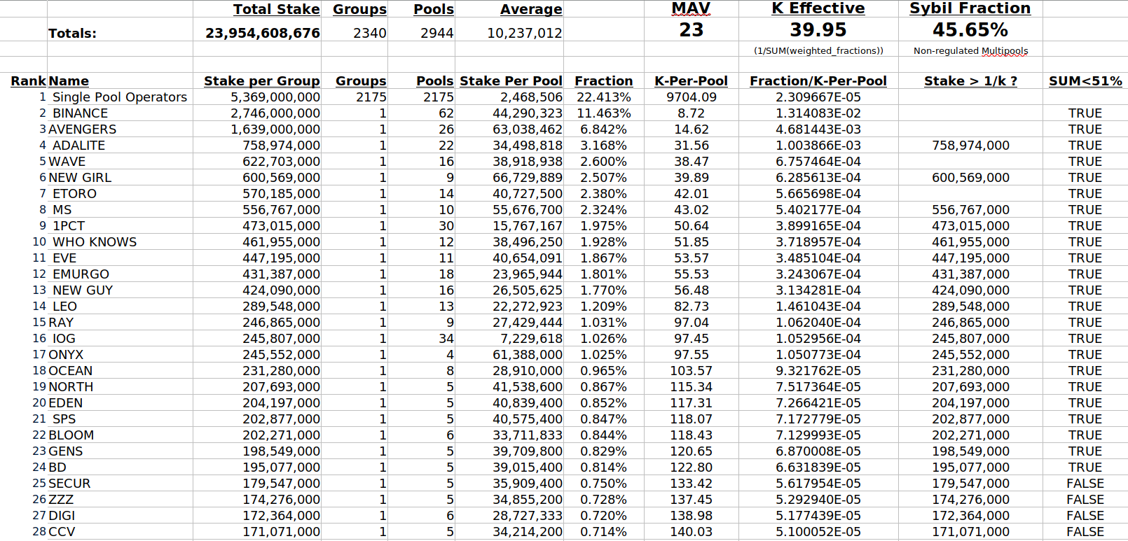The height and width of the screenshot is (541, 1128).
Task: Select the MAV value 23
Action: tap(691, 30)
